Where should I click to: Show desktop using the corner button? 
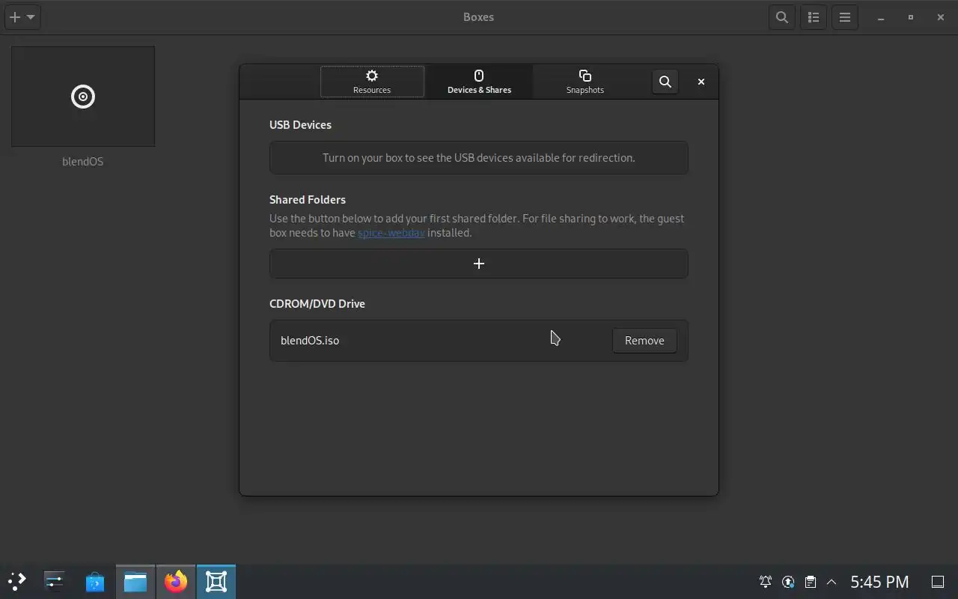pyautogui.click(x=937, y=582)
